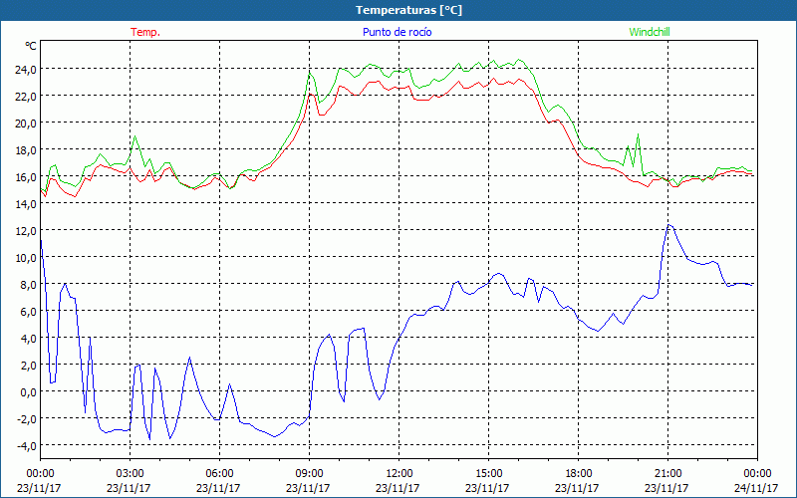
Task: Click the 03:00 time axis label
Action: click(x=130, y=474)
